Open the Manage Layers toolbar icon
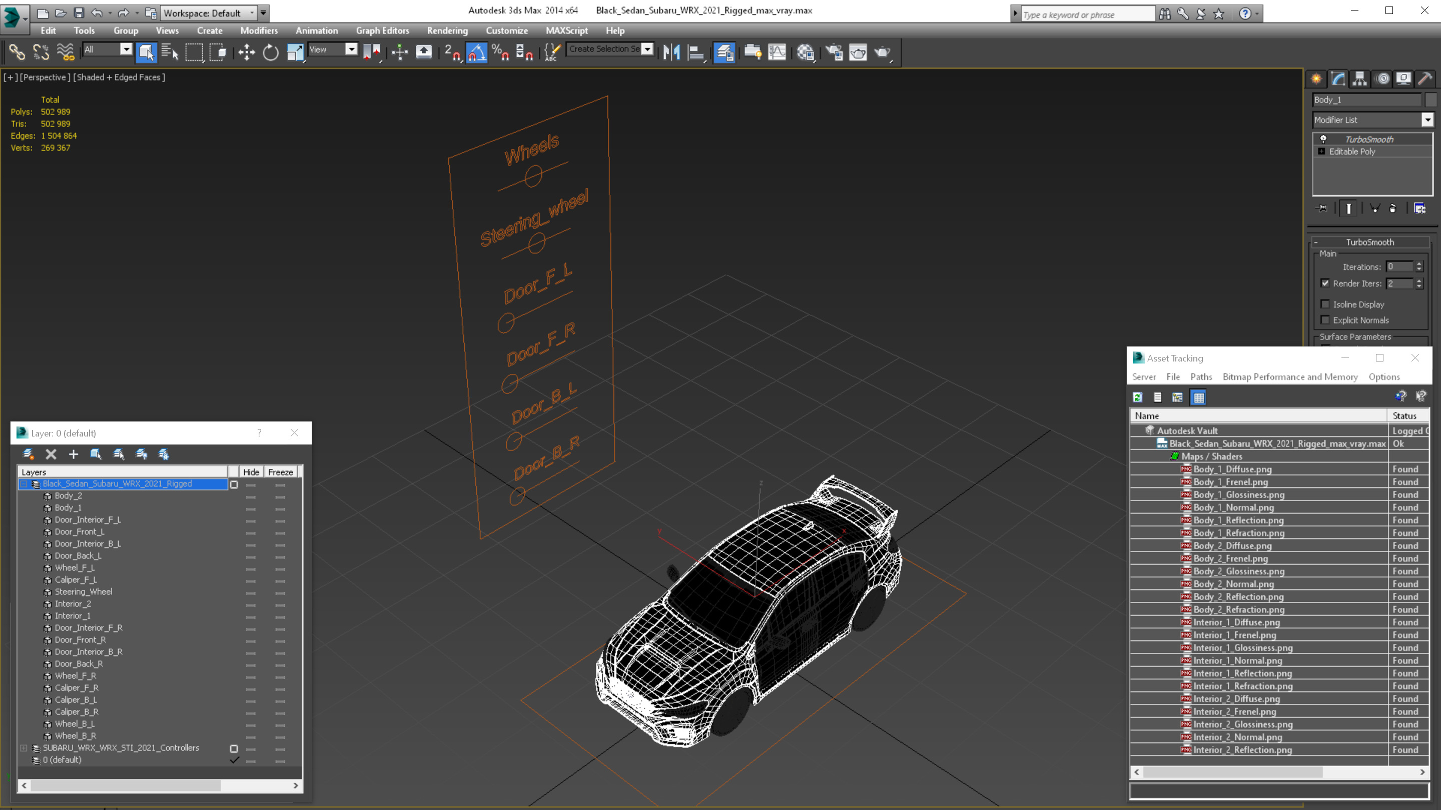This screenshot has width=1441, height=810. (x=725, y=52)
